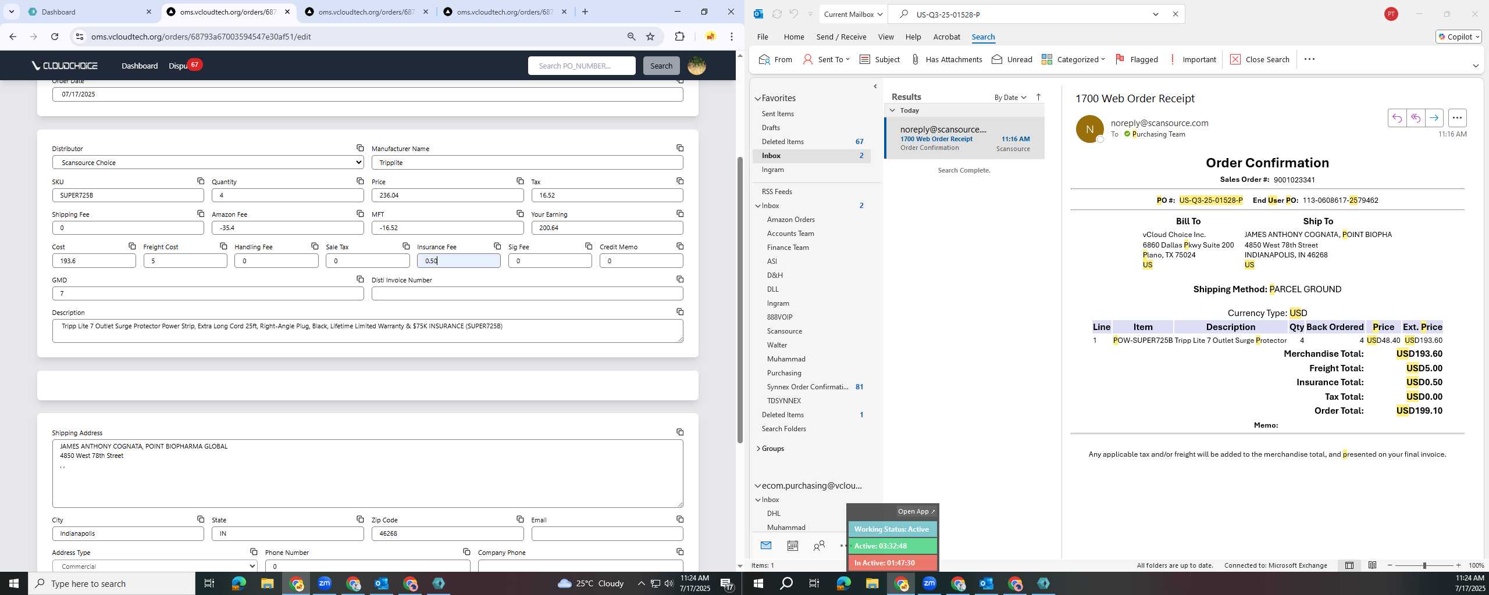
Task: Filter search by Unread
Action: pos(1012,59)
